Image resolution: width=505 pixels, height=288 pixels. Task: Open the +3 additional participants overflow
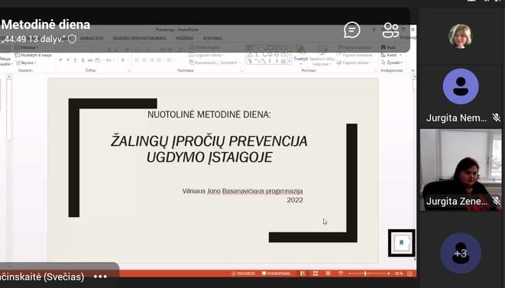click(461, 253)
